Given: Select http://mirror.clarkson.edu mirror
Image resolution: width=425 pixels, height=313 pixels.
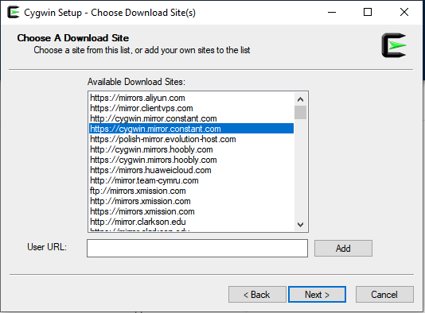Looking at the screenshot, I should (191, 222).
